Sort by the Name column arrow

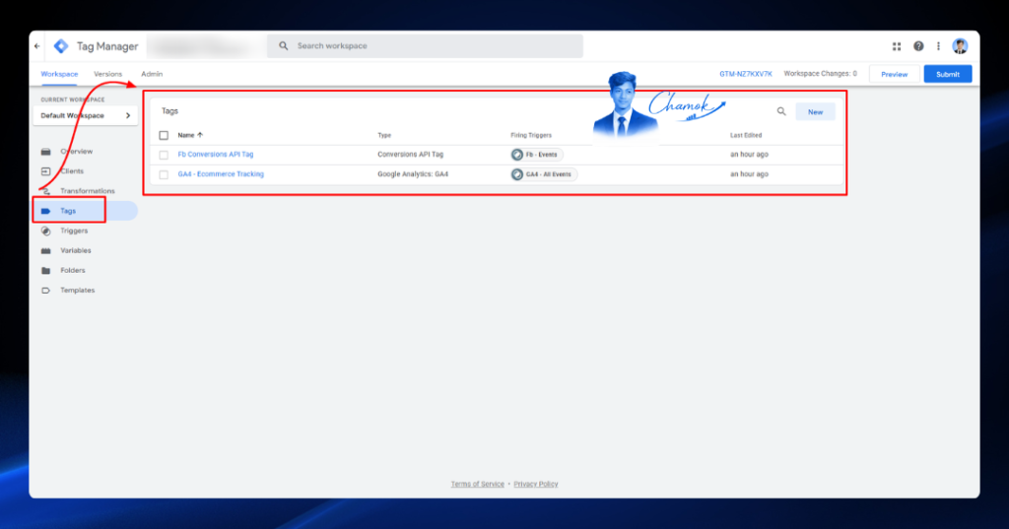click(200, 135)
